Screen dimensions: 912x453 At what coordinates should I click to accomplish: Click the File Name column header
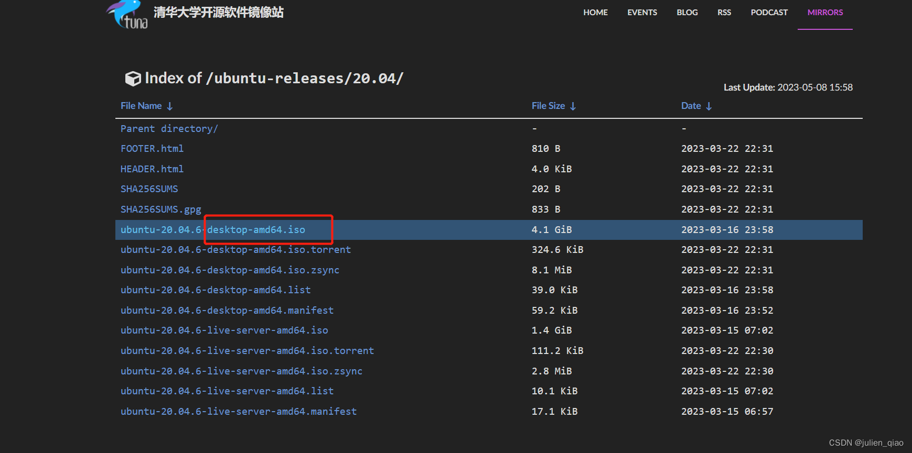141,106
